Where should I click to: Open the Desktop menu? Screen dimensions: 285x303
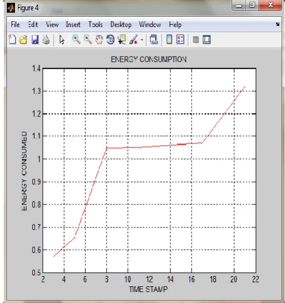point(121,25)
